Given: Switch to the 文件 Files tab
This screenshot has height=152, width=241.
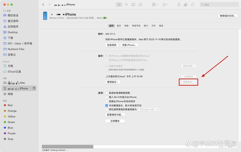Looking at the screenshot, I should pos(153,26).
